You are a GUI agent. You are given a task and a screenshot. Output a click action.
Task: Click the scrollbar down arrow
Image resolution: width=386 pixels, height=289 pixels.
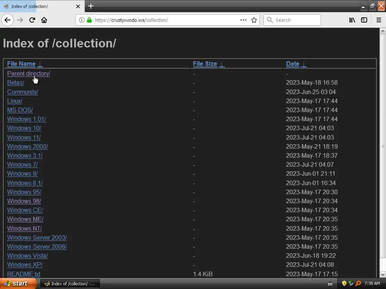click(x=383, y=274)
